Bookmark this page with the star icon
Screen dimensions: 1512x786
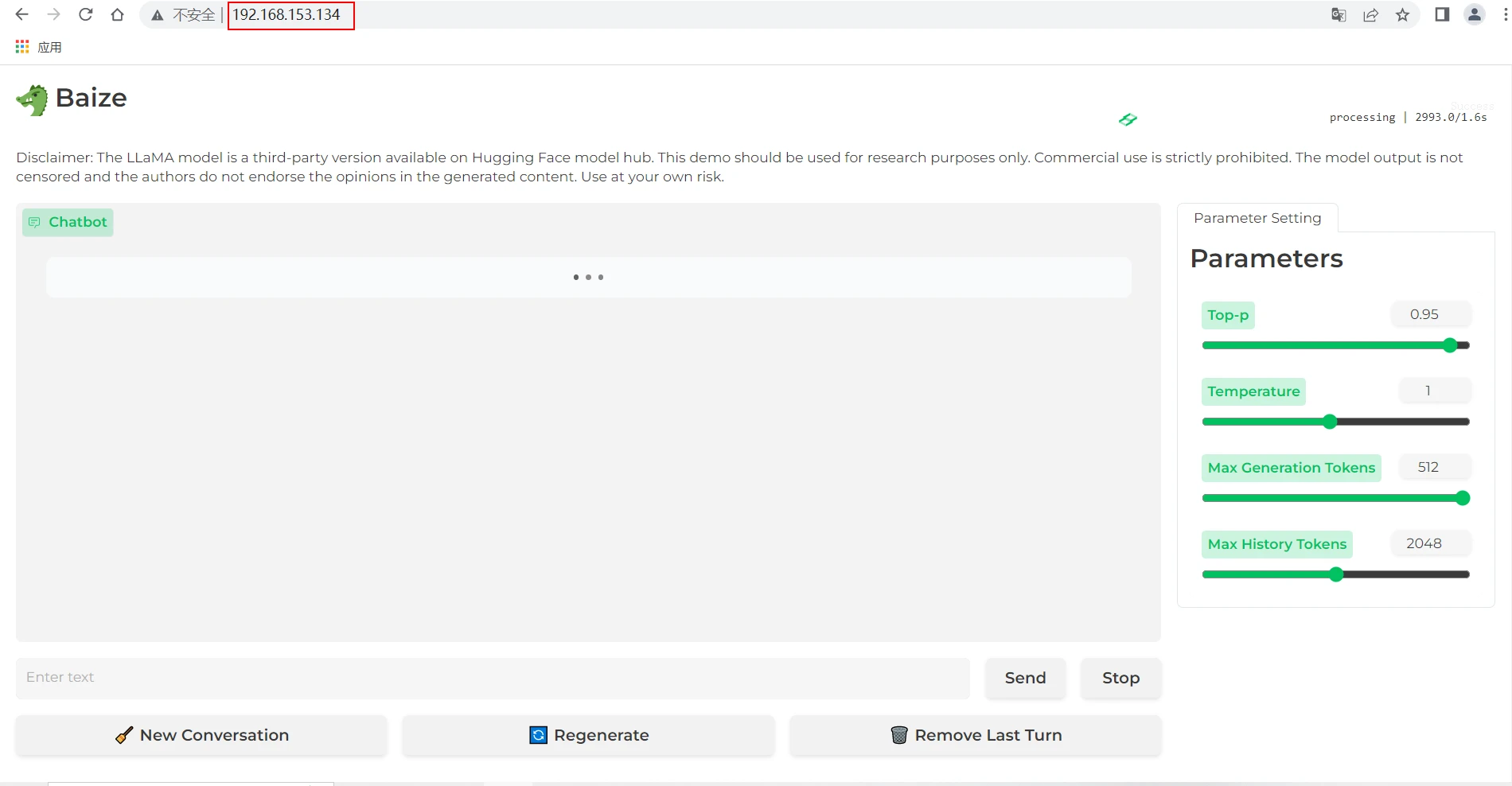pyautogui.click(x=1402, y=14)
